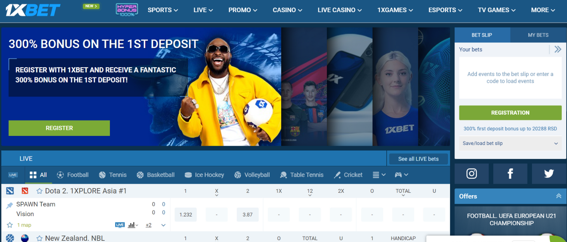Bet on Vision at odds 3.87

click(x=247, y=214)
